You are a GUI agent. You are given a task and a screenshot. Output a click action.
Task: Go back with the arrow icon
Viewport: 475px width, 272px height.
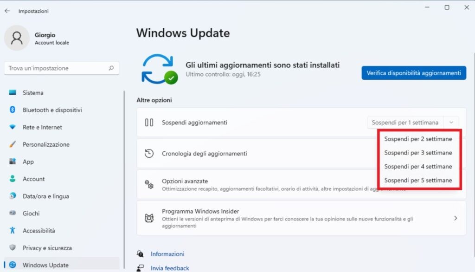point(7,11)
